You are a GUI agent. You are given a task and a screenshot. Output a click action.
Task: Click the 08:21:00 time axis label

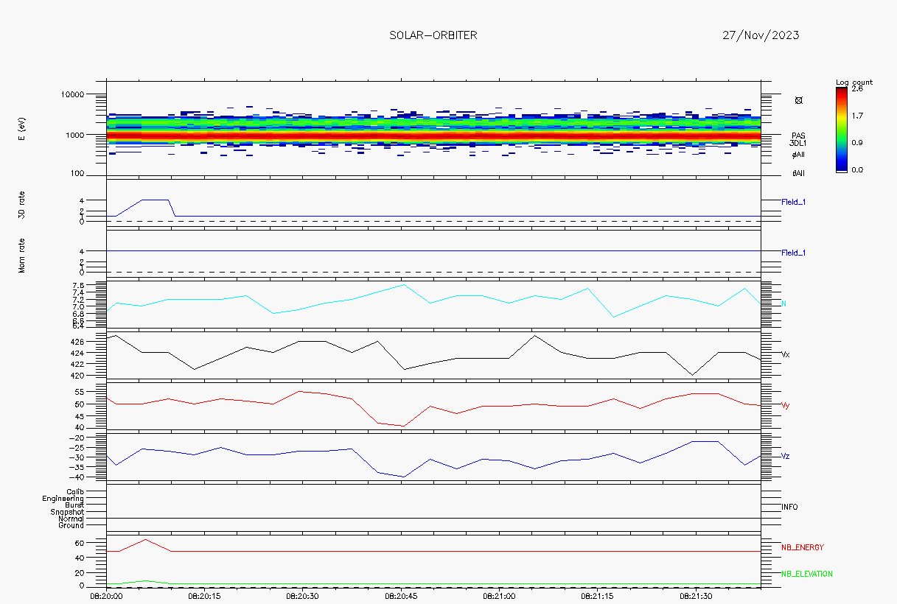point(499,594)
